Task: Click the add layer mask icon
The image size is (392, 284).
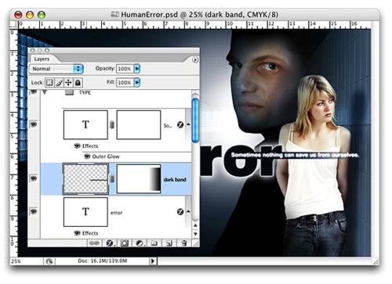Action: [124, 243]
